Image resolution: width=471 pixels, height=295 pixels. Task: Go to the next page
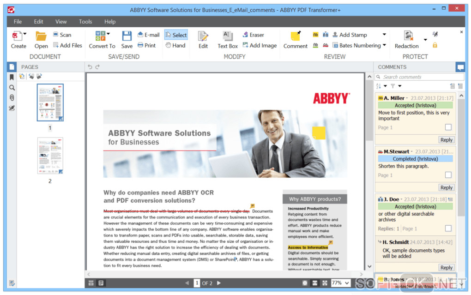point(219,283)
